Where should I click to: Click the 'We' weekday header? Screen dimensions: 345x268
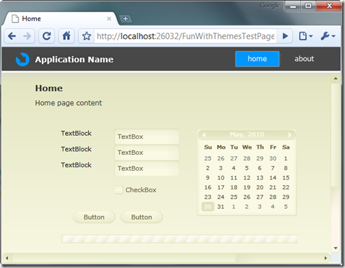247,147
